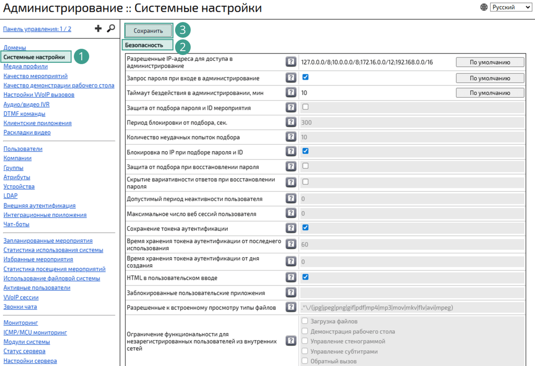535x366 pixels.
Task: Open help icon for Блокировка по IP
Action: pos(291,151)
